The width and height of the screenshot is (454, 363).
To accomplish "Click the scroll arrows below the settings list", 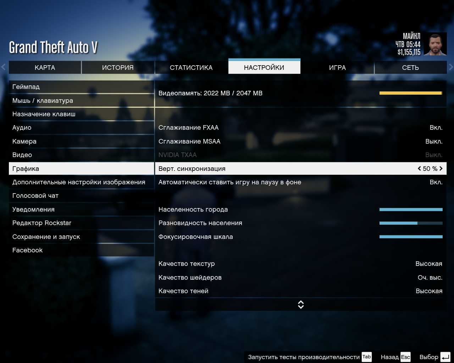I will click(x=301, y=305).
